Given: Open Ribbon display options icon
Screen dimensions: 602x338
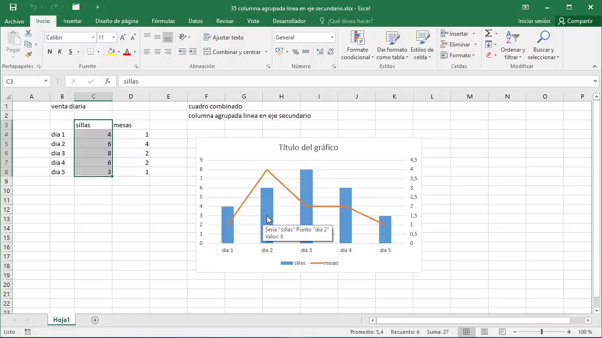Looking at the screenshot, I should [x=526, y=7].
